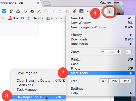Open a new tab with tab-strip button

tap(47, 4)
